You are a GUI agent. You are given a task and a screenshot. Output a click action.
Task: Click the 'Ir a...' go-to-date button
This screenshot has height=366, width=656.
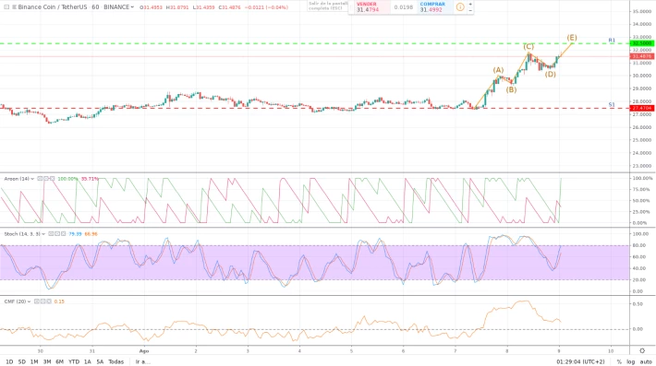(142, 361)
